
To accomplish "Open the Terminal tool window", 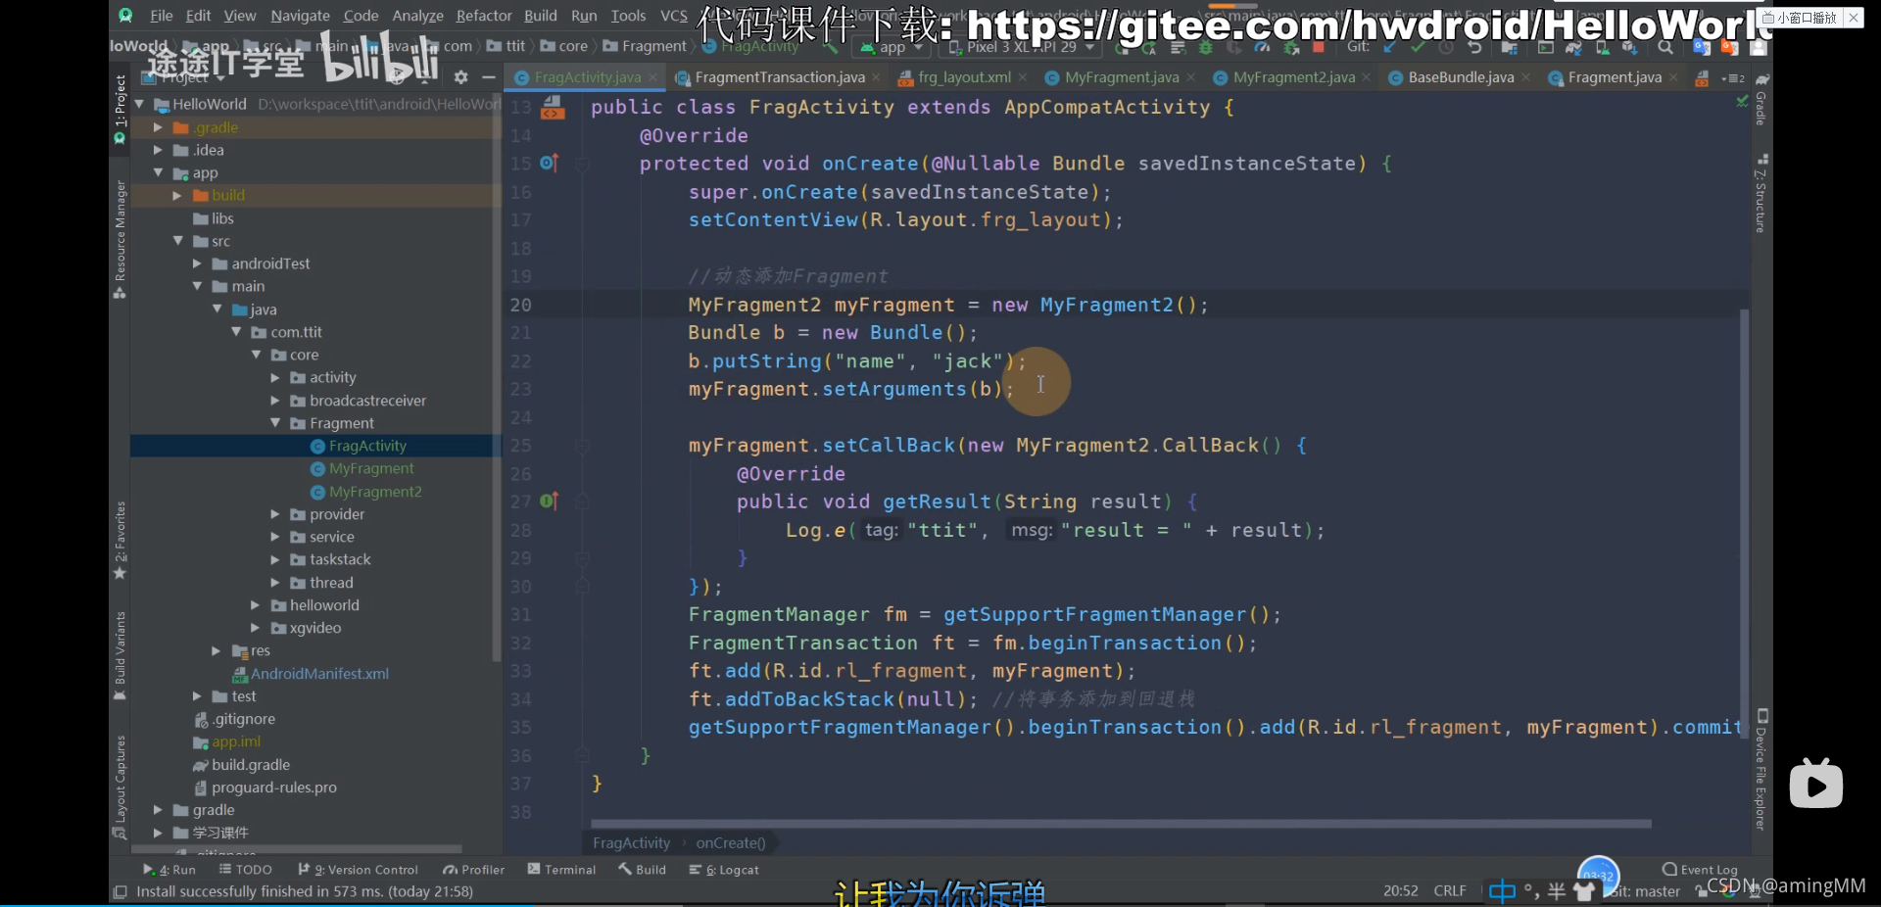I will point(561,870).
